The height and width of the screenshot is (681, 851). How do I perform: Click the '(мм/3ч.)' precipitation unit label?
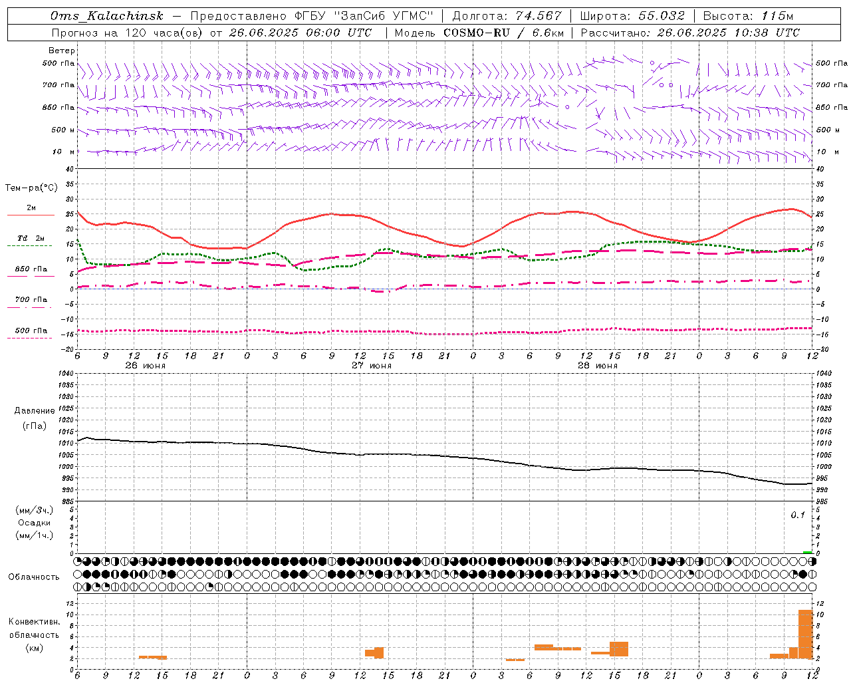[35, 510]
